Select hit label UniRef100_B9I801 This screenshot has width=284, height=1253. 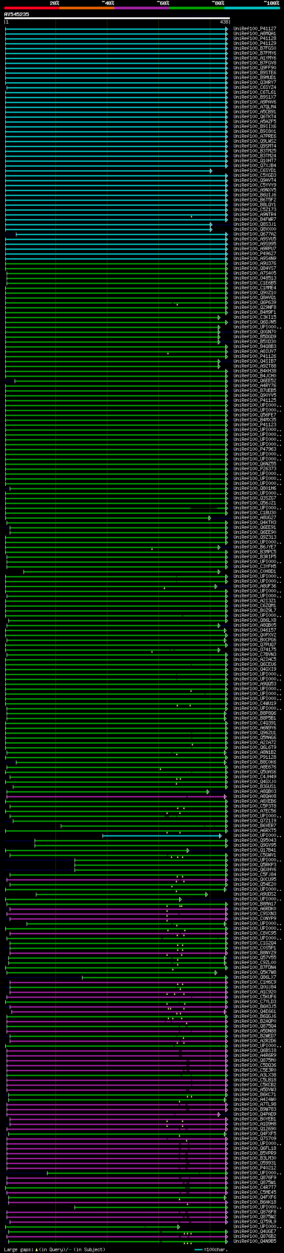[x=255, y=131]
